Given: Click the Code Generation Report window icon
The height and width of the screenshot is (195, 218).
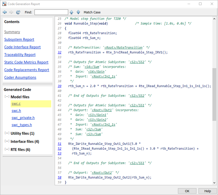Looking at the screenshot, I should click(4, 4).
